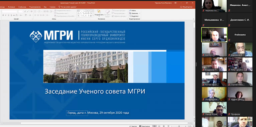256x127 pixels.
Task: Open the Transitions (Переходы) ribbon tab
Action: point(2,7)
